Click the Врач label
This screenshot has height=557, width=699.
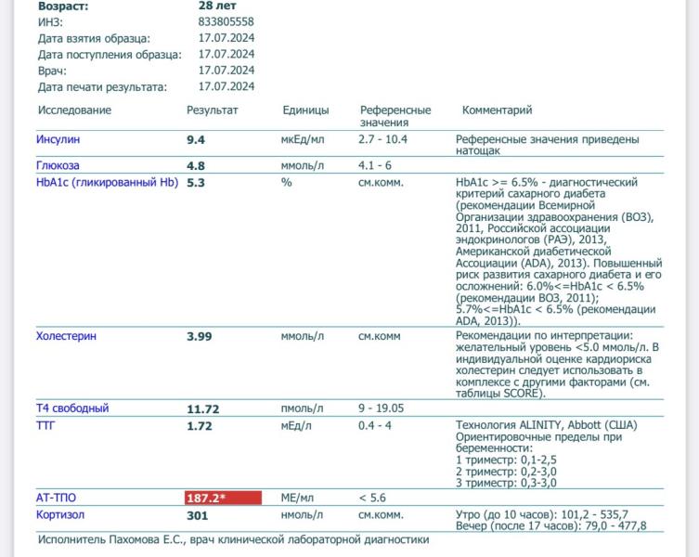(x=52, y=71)
